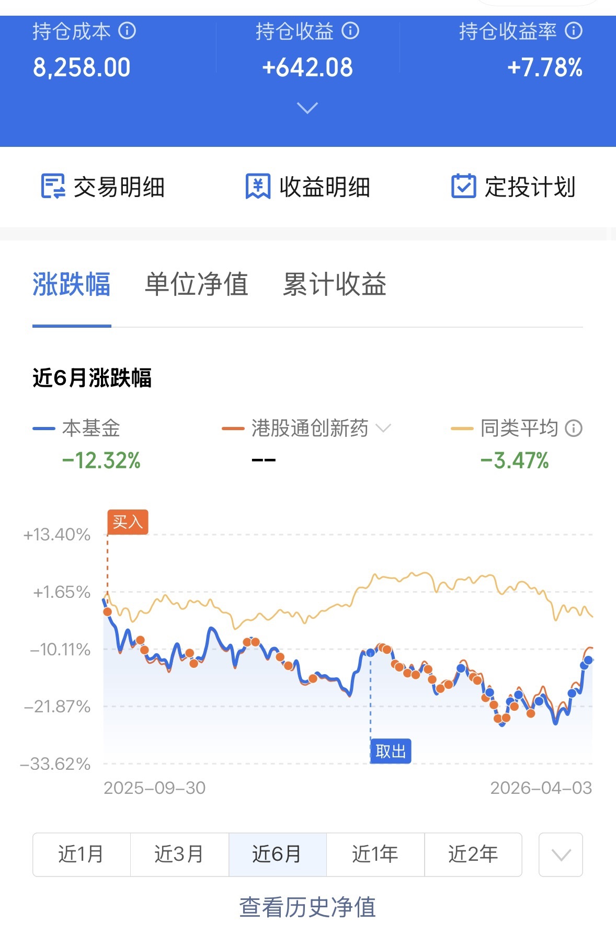This screenshot has width=616, height=947.
Task: Expand more time range options
Action: click(561, 854)
